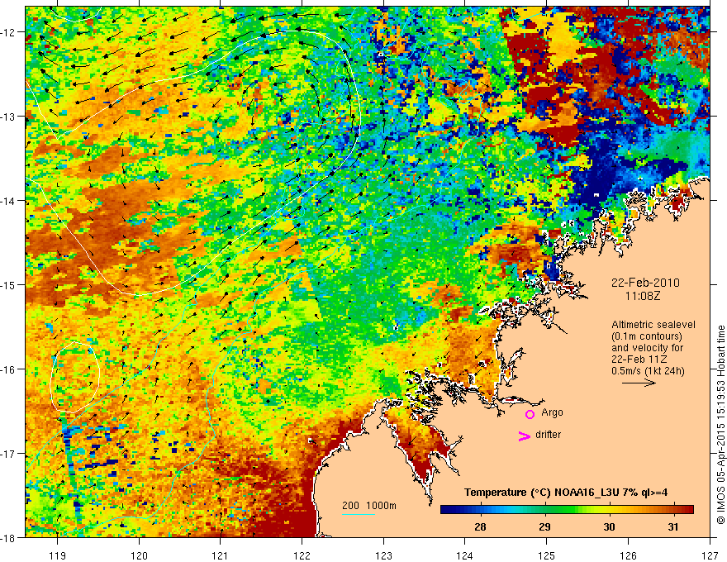Click the "Temperature (°C) NOAA16_L3U 7% ql>=4" title

tap(566, 493)
